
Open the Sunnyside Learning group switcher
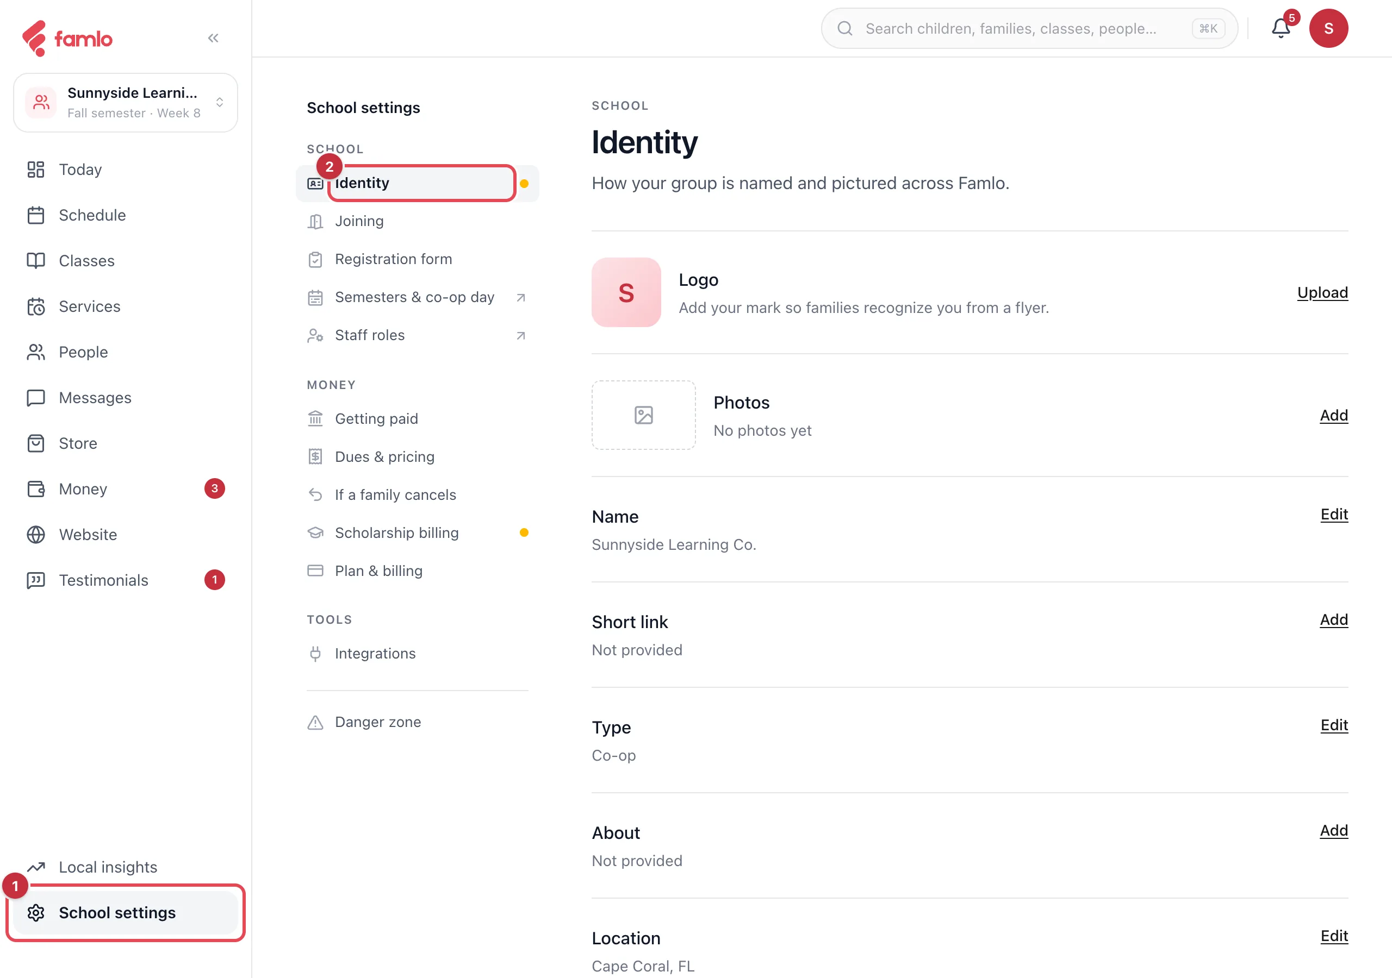pos(126,102)
